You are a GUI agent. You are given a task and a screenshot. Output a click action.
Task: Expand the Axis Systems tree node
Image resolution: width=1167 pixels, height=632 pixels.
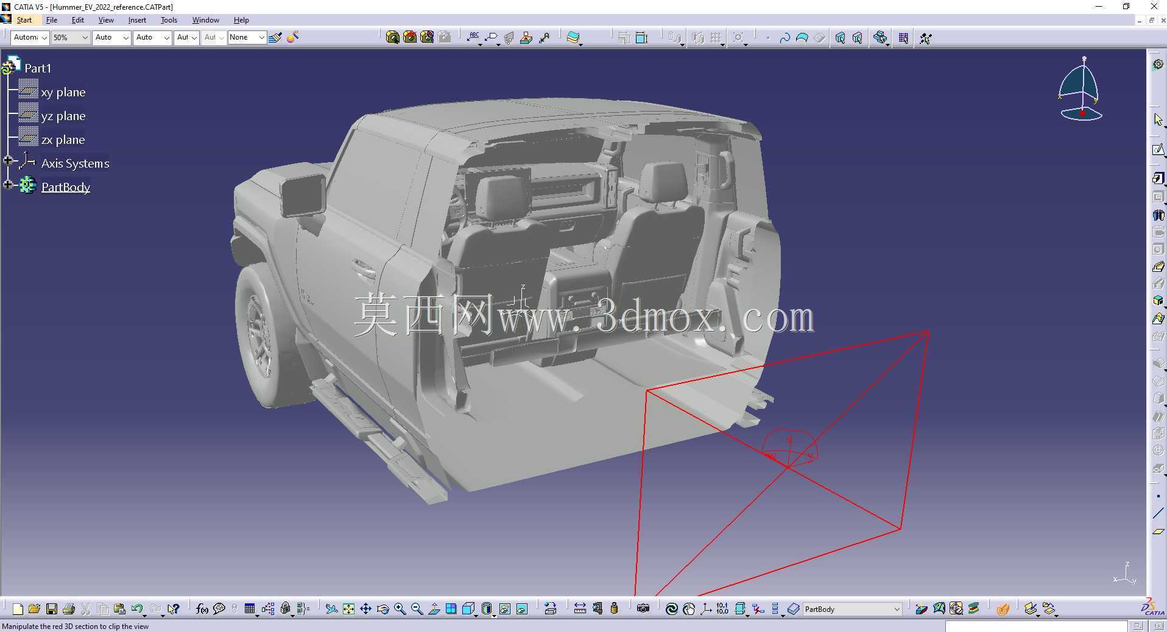8,160
